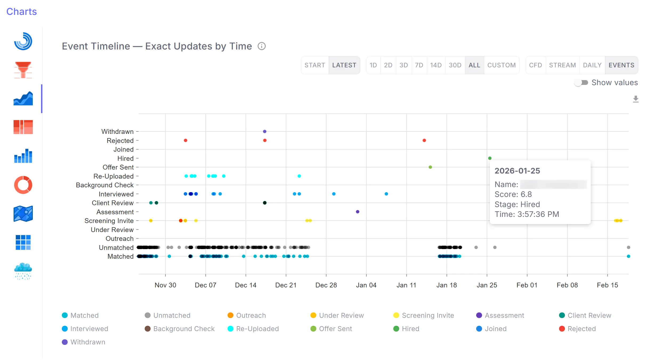Switch to the CFD view tab
This screenshot has width=651, height=363.
pyautogui.click(x=535, y=65)
